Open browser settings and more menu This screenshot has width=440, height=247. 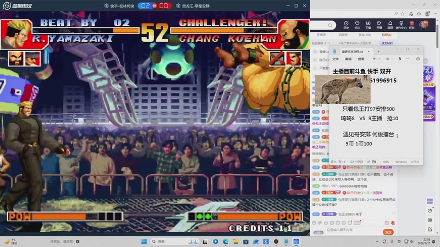coord(435,13)
